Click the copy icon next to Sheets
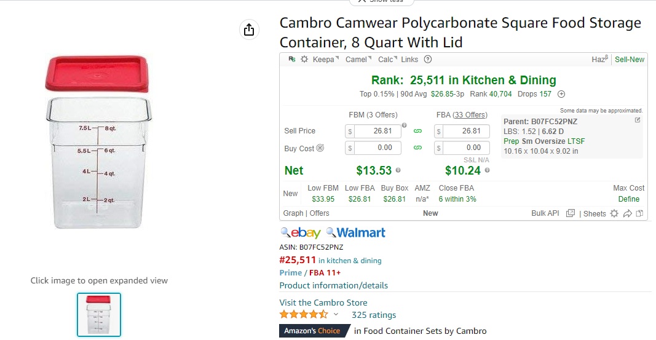The width and height of the screenshot is (656, 340). (x=639, y=213)
